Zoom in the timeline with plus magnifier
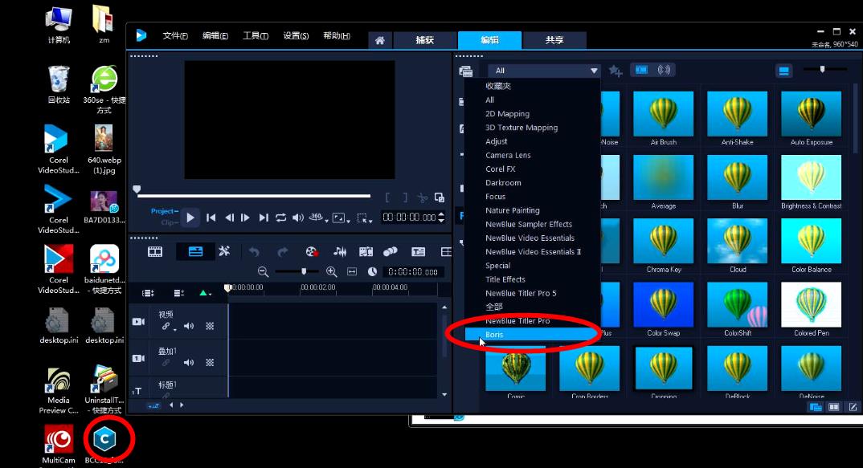Image resolution: width=863 pixels, height=468 pixels. click(331, 271)
